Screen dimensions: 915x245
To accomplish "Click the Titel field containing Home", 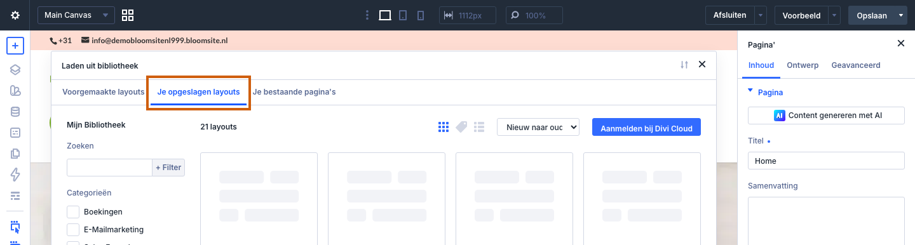I will (826, 161).
